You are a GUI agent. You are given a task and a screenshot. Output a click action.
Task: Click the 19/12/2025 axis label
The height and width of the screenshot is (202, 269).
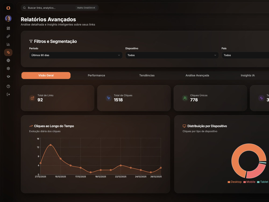[x=101, y=177]
